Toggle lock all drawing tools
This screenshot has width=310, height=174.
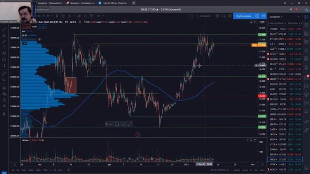[4, 100]
